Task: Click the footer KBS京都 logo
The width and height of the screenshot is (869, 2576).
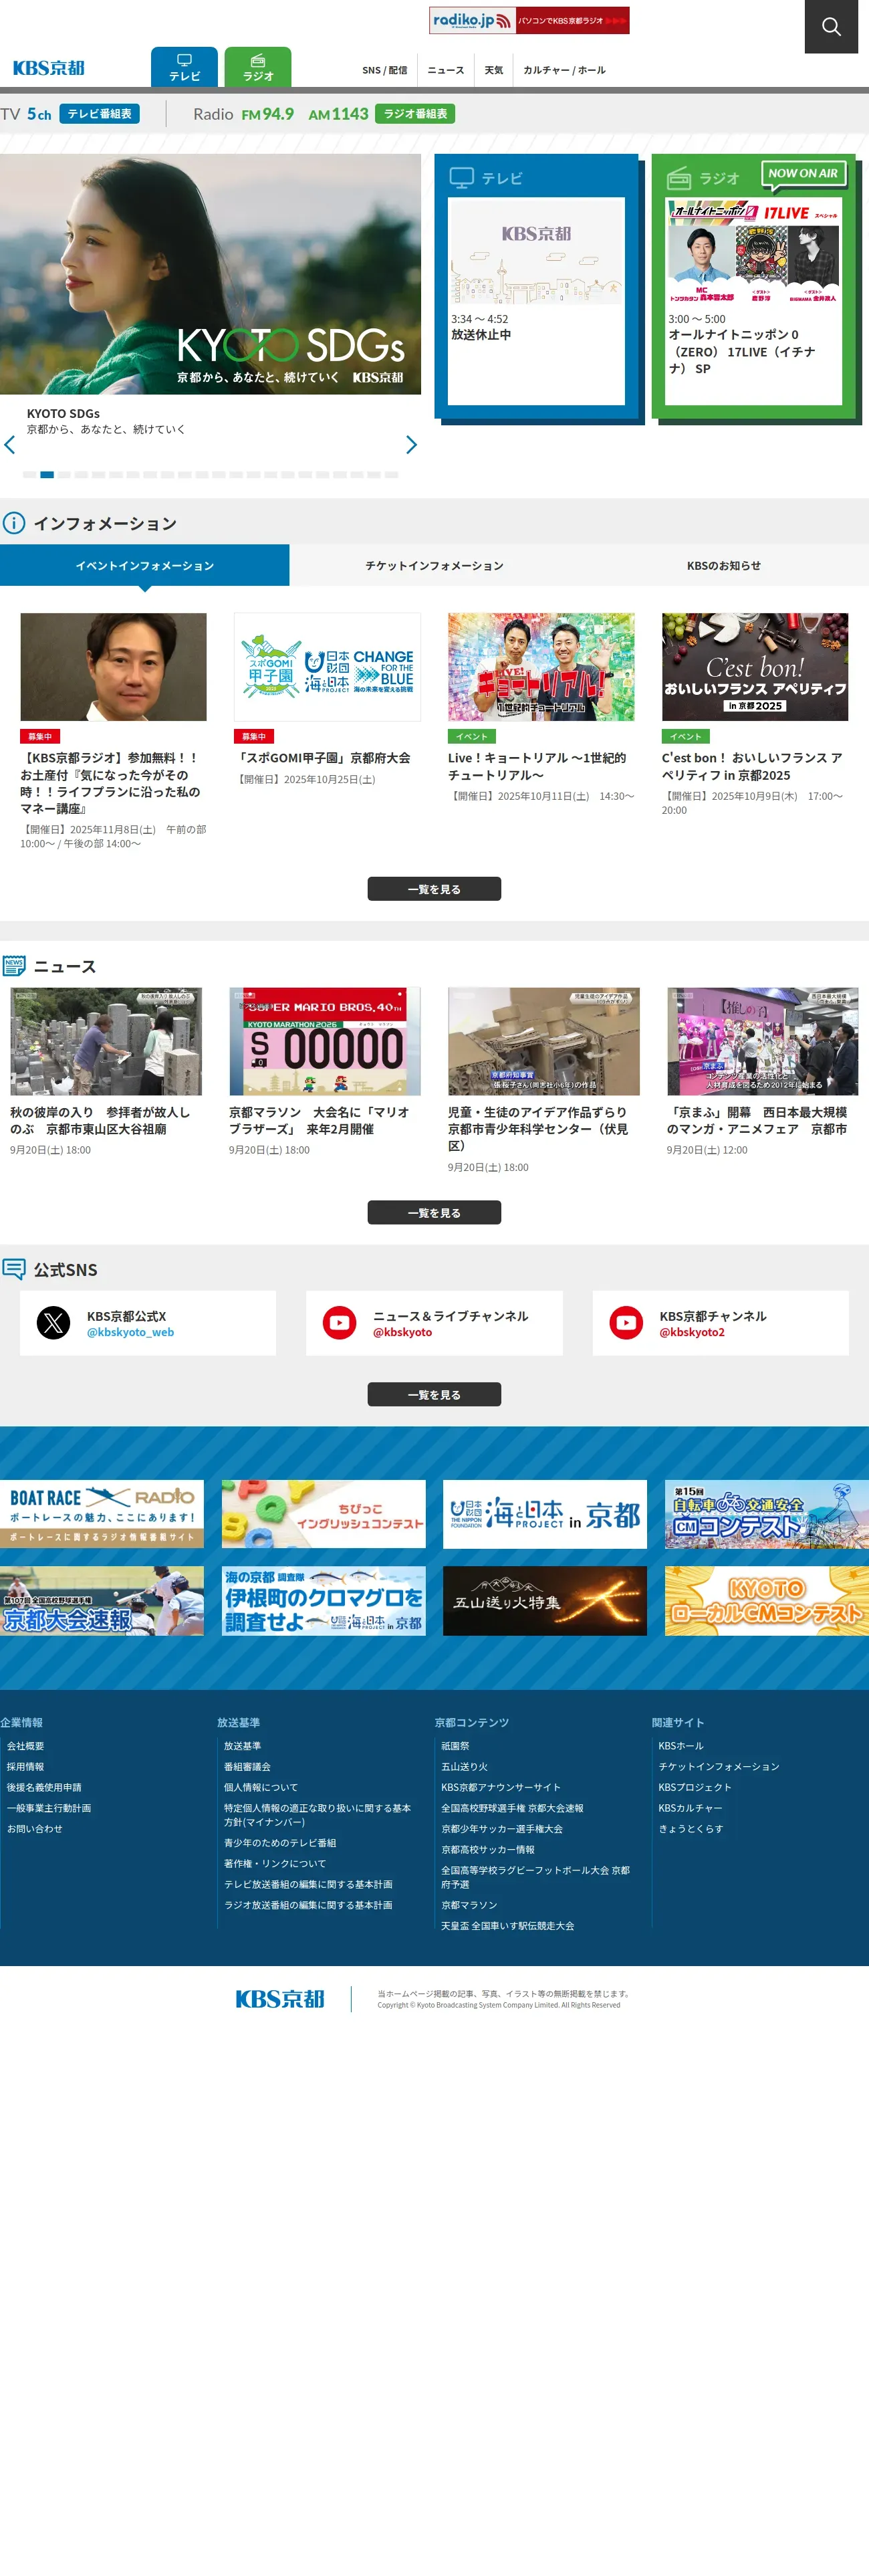Action: [x=280, y=1999]
